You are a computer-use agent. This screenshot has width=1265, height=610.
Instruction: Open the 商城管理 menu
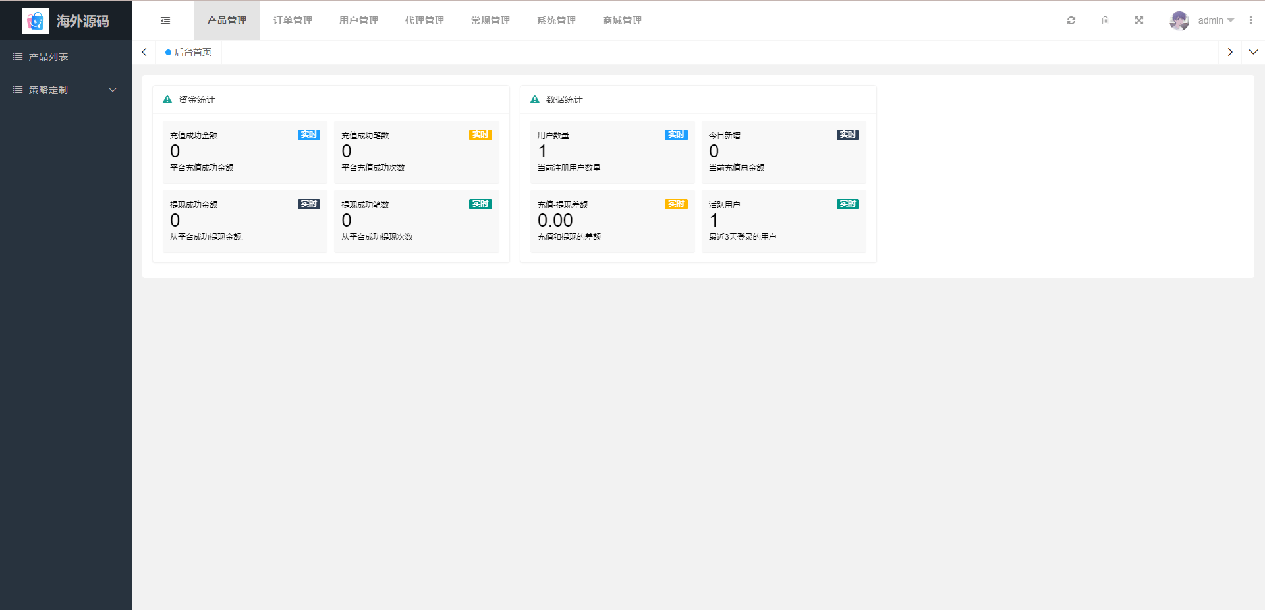[622, 21]
